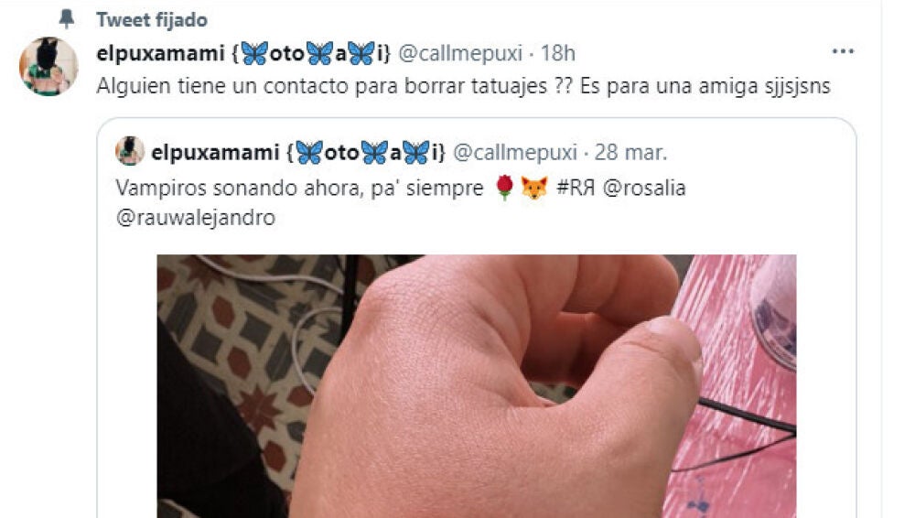915x518 pixels.
Task: Open the pinned tweet author's profile avatar
Action: (48, 67)
